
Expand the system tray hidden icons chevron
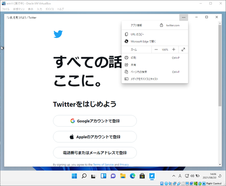(x=174, y=176)
